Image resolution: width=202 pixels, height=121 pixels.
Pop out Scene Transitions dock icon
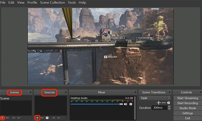coord(170,92)
